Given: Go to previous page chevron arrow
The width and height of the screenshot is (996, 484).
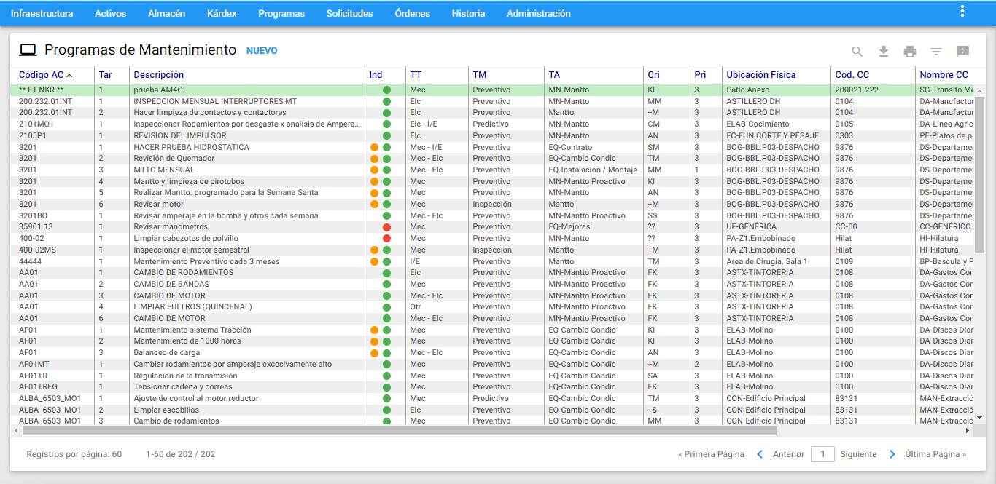Looking at the screenshot, I should click(760, 454).
